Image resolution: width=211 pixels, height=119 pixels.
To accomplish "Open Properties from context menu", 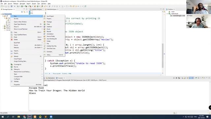I will (27, 85).
